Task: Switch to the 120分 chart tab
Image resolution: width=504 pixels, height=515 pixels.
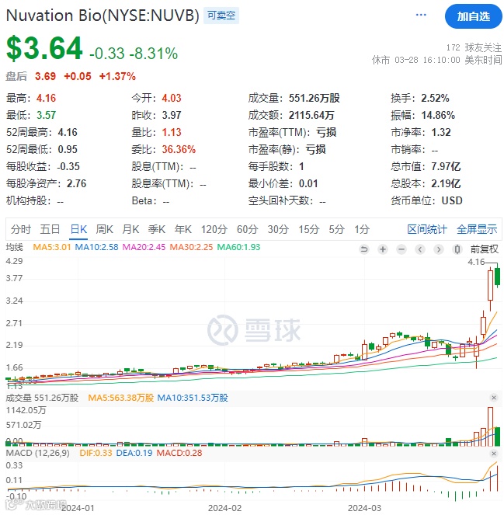Action: (x=214, y=229)
